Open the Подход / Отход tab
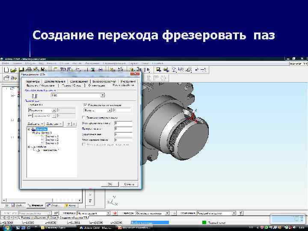308x231 pixels. (71, 86)
